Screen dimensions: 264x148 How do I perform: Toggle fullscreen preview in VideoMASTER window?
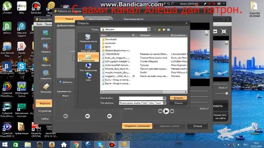tap(224, 31)
